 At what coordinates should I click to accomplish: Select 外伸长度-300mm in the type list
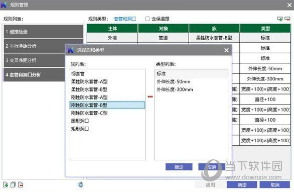coord(191,89)
